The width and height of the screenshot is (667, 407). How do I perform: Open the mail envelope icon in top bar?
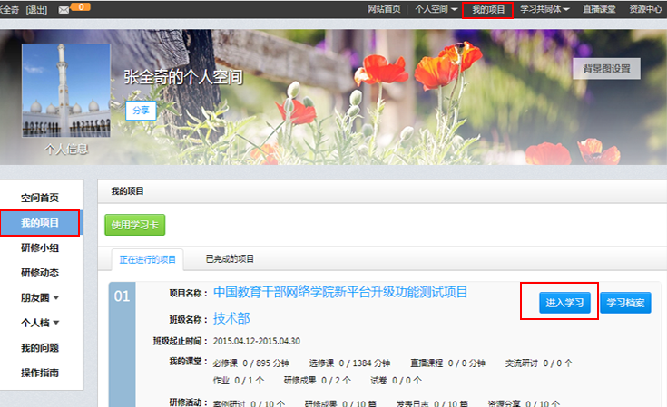64,10
